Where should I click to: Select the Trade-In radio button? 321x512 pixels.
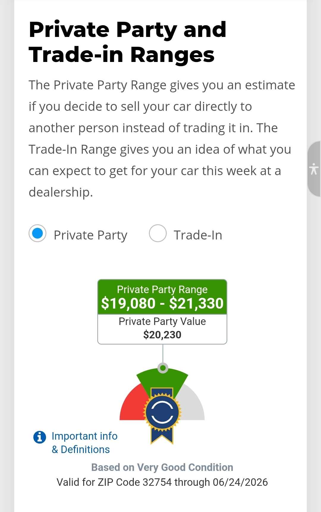click(x=158, y=233)
